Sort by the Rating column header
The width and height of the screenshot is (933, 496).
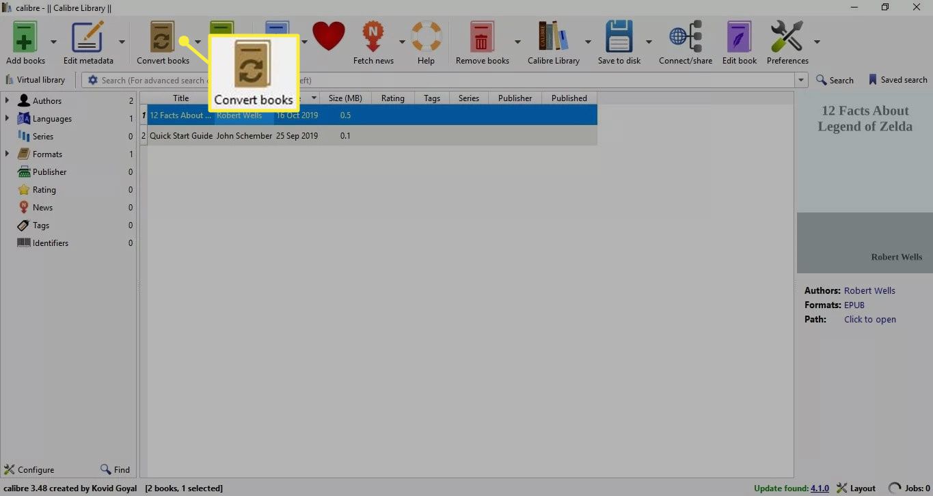392,98
